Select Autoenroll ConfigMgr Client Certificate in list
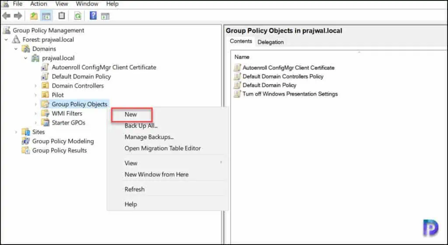The height and width of the screenshot is (245, 448). 289,68
